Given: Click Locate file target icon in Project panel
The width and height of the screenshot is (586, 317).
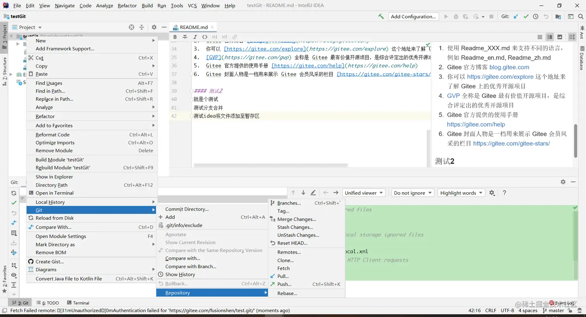Looking at the screenshot, I should [x=131, y=27].
